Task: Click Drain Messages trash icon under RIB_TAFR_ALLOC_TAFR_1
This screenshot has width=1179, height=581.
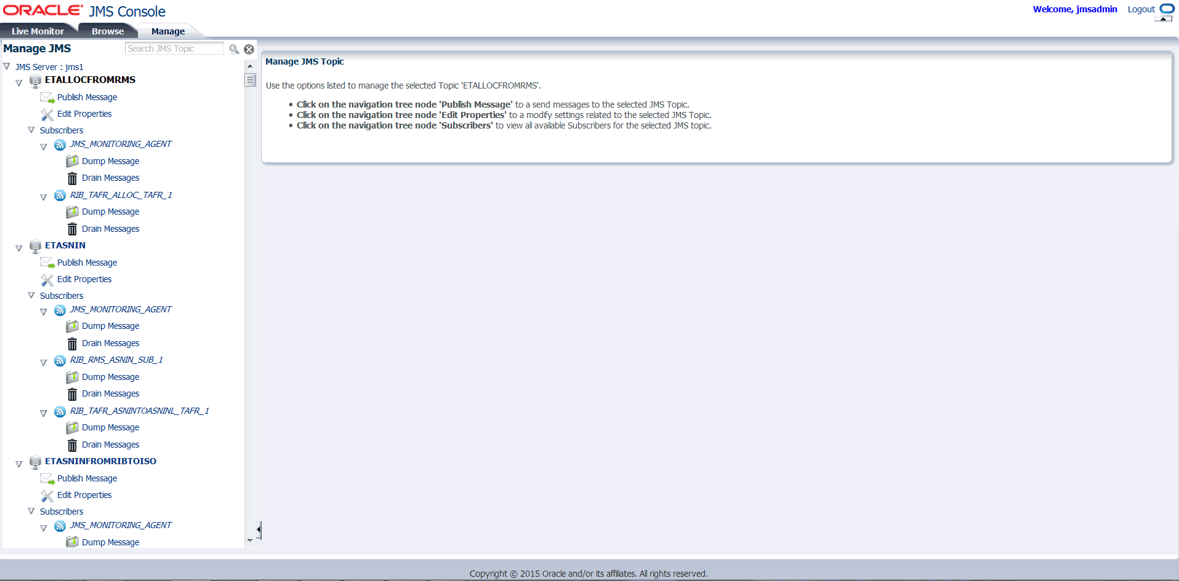Action: coord(72,229)
